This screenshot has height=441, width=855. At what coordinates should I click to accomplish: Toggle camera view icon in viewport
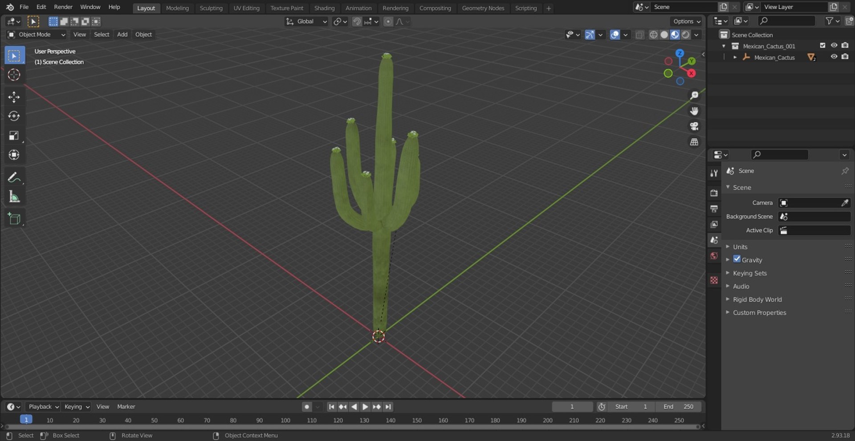[x=694, y=126]
